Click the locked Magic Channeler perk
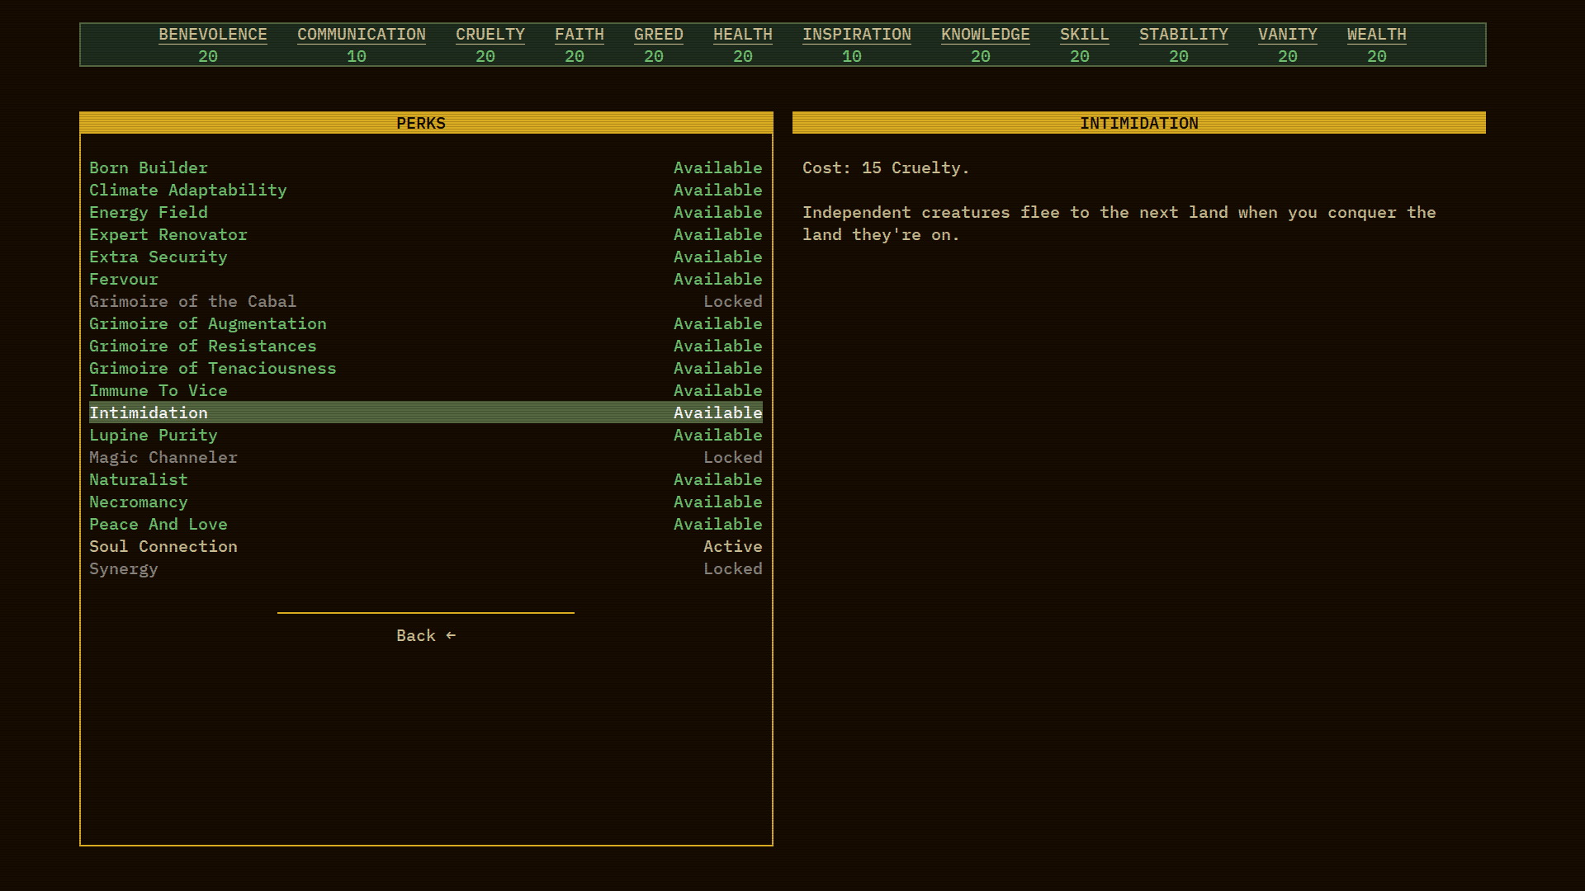 163,457
